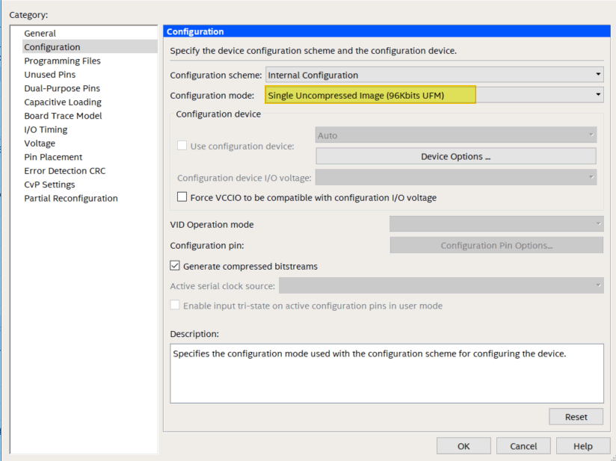
Task: Select the Voltage category
Action: [x=40, y=143]
